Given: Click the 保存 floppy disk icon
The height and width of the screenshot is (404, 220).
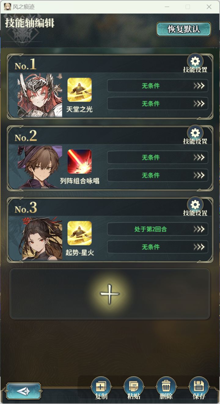Looking at the screenshot, I should coord(199,387).
